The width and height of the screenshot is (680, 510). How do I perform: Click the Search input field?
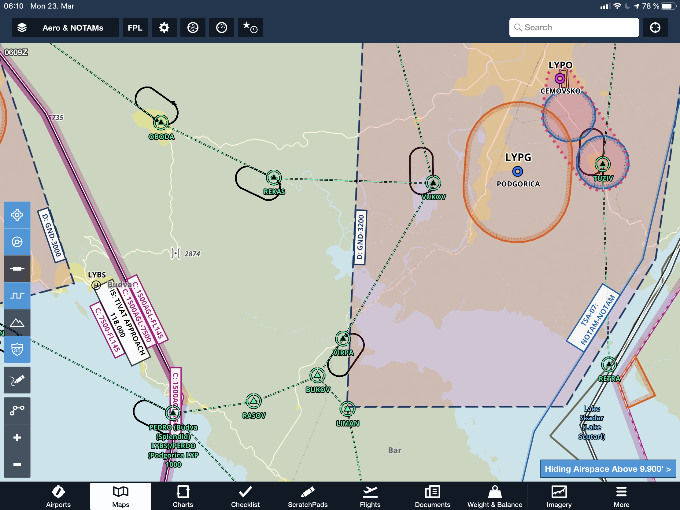click(574, 28)
